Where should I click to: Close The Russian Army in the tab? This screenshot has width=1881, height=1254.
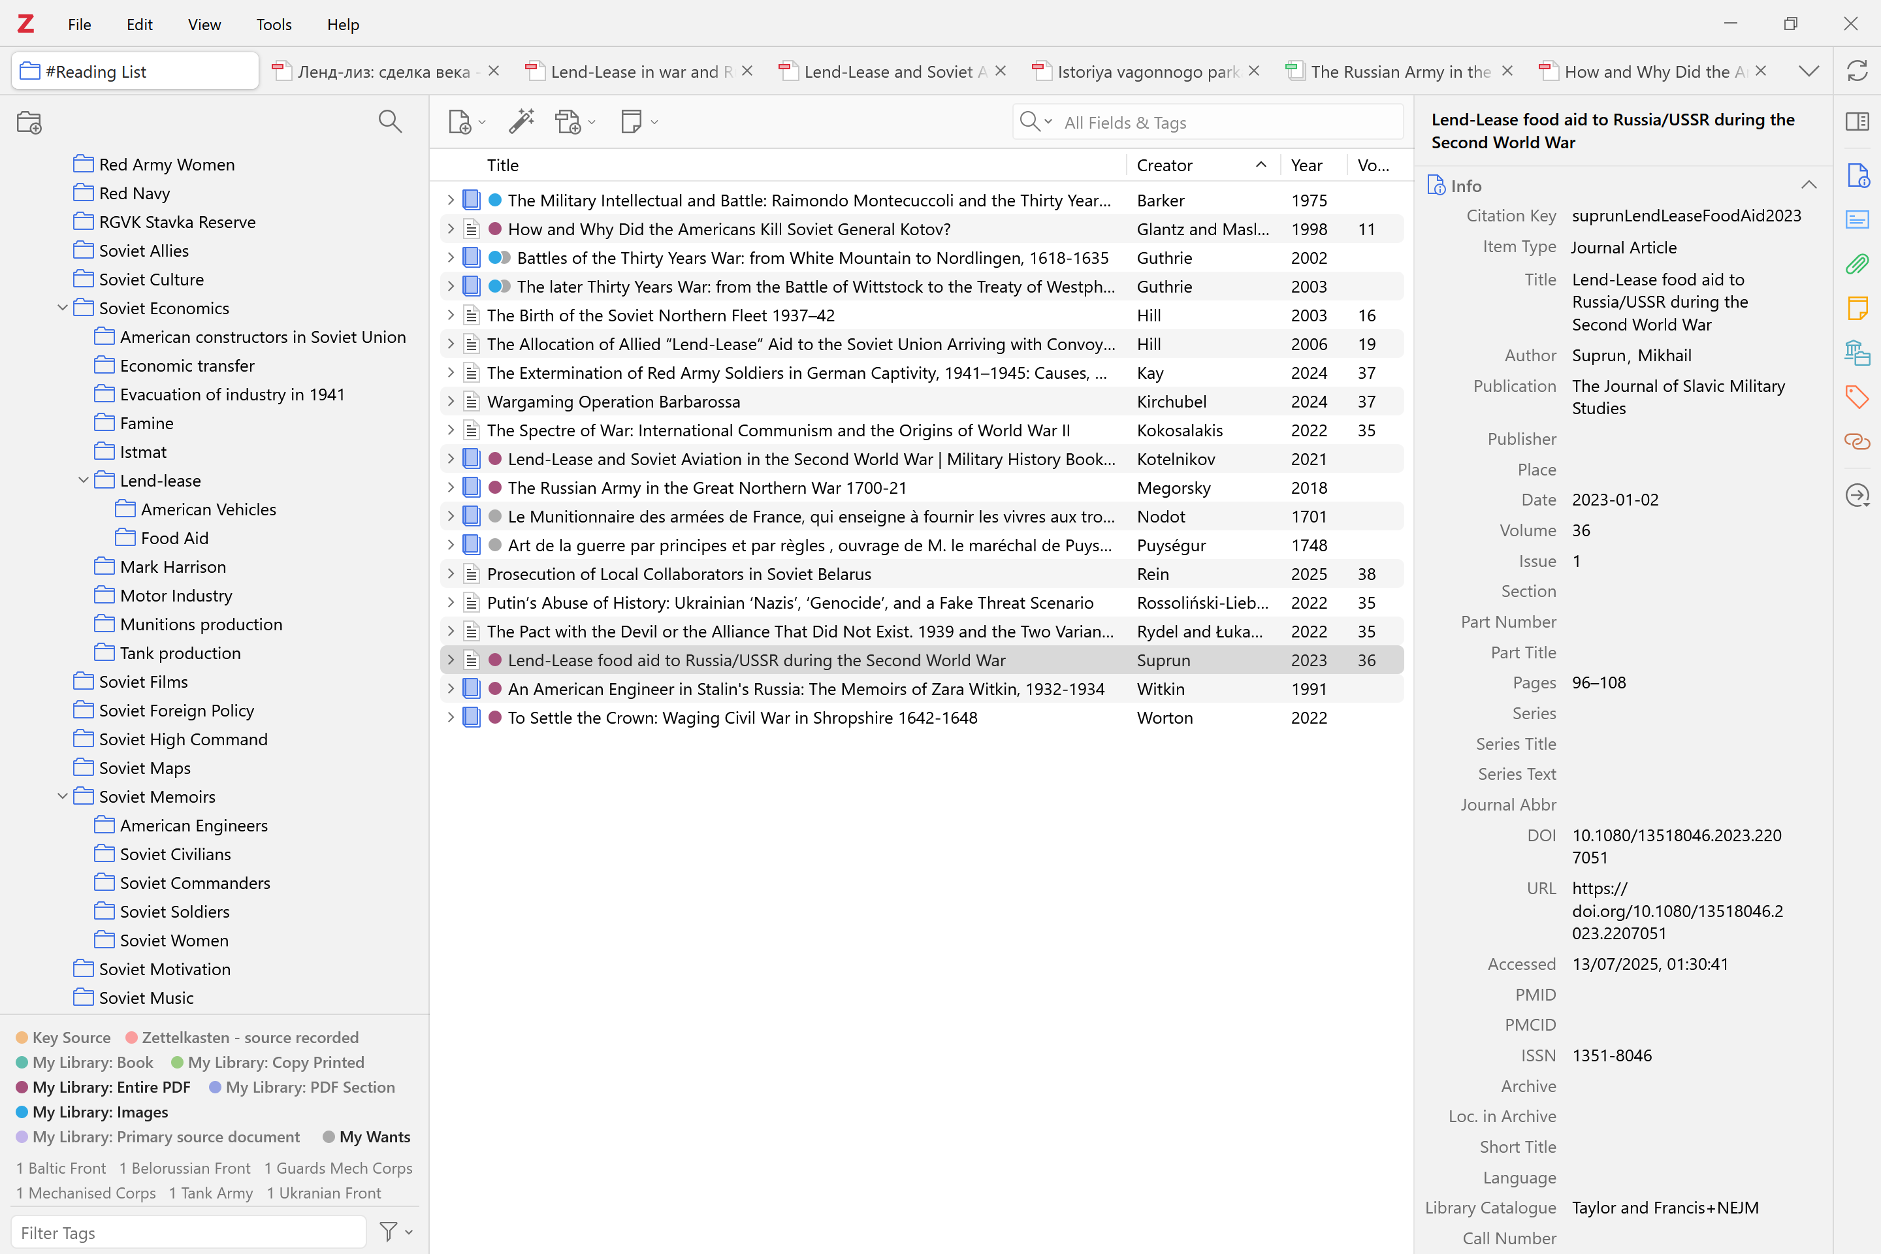point(1507,71)
